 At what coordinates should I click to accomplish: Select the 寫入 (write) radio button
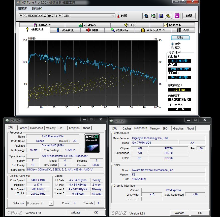click(x=172, y=48)
